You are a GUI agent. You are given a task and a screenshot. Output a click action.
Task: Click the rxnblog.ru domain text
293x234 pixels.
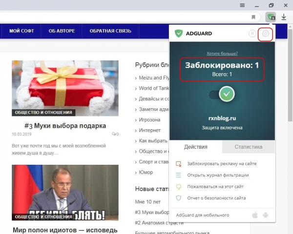click(x=222, y=118)
